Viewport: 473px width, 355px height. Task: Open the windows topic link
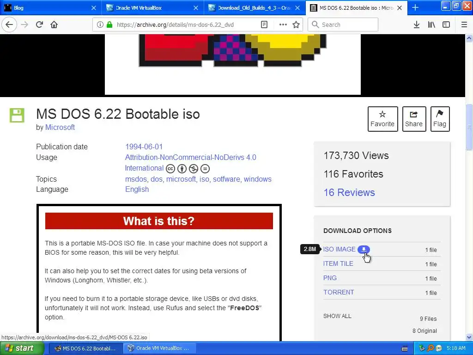click(258, 179)
